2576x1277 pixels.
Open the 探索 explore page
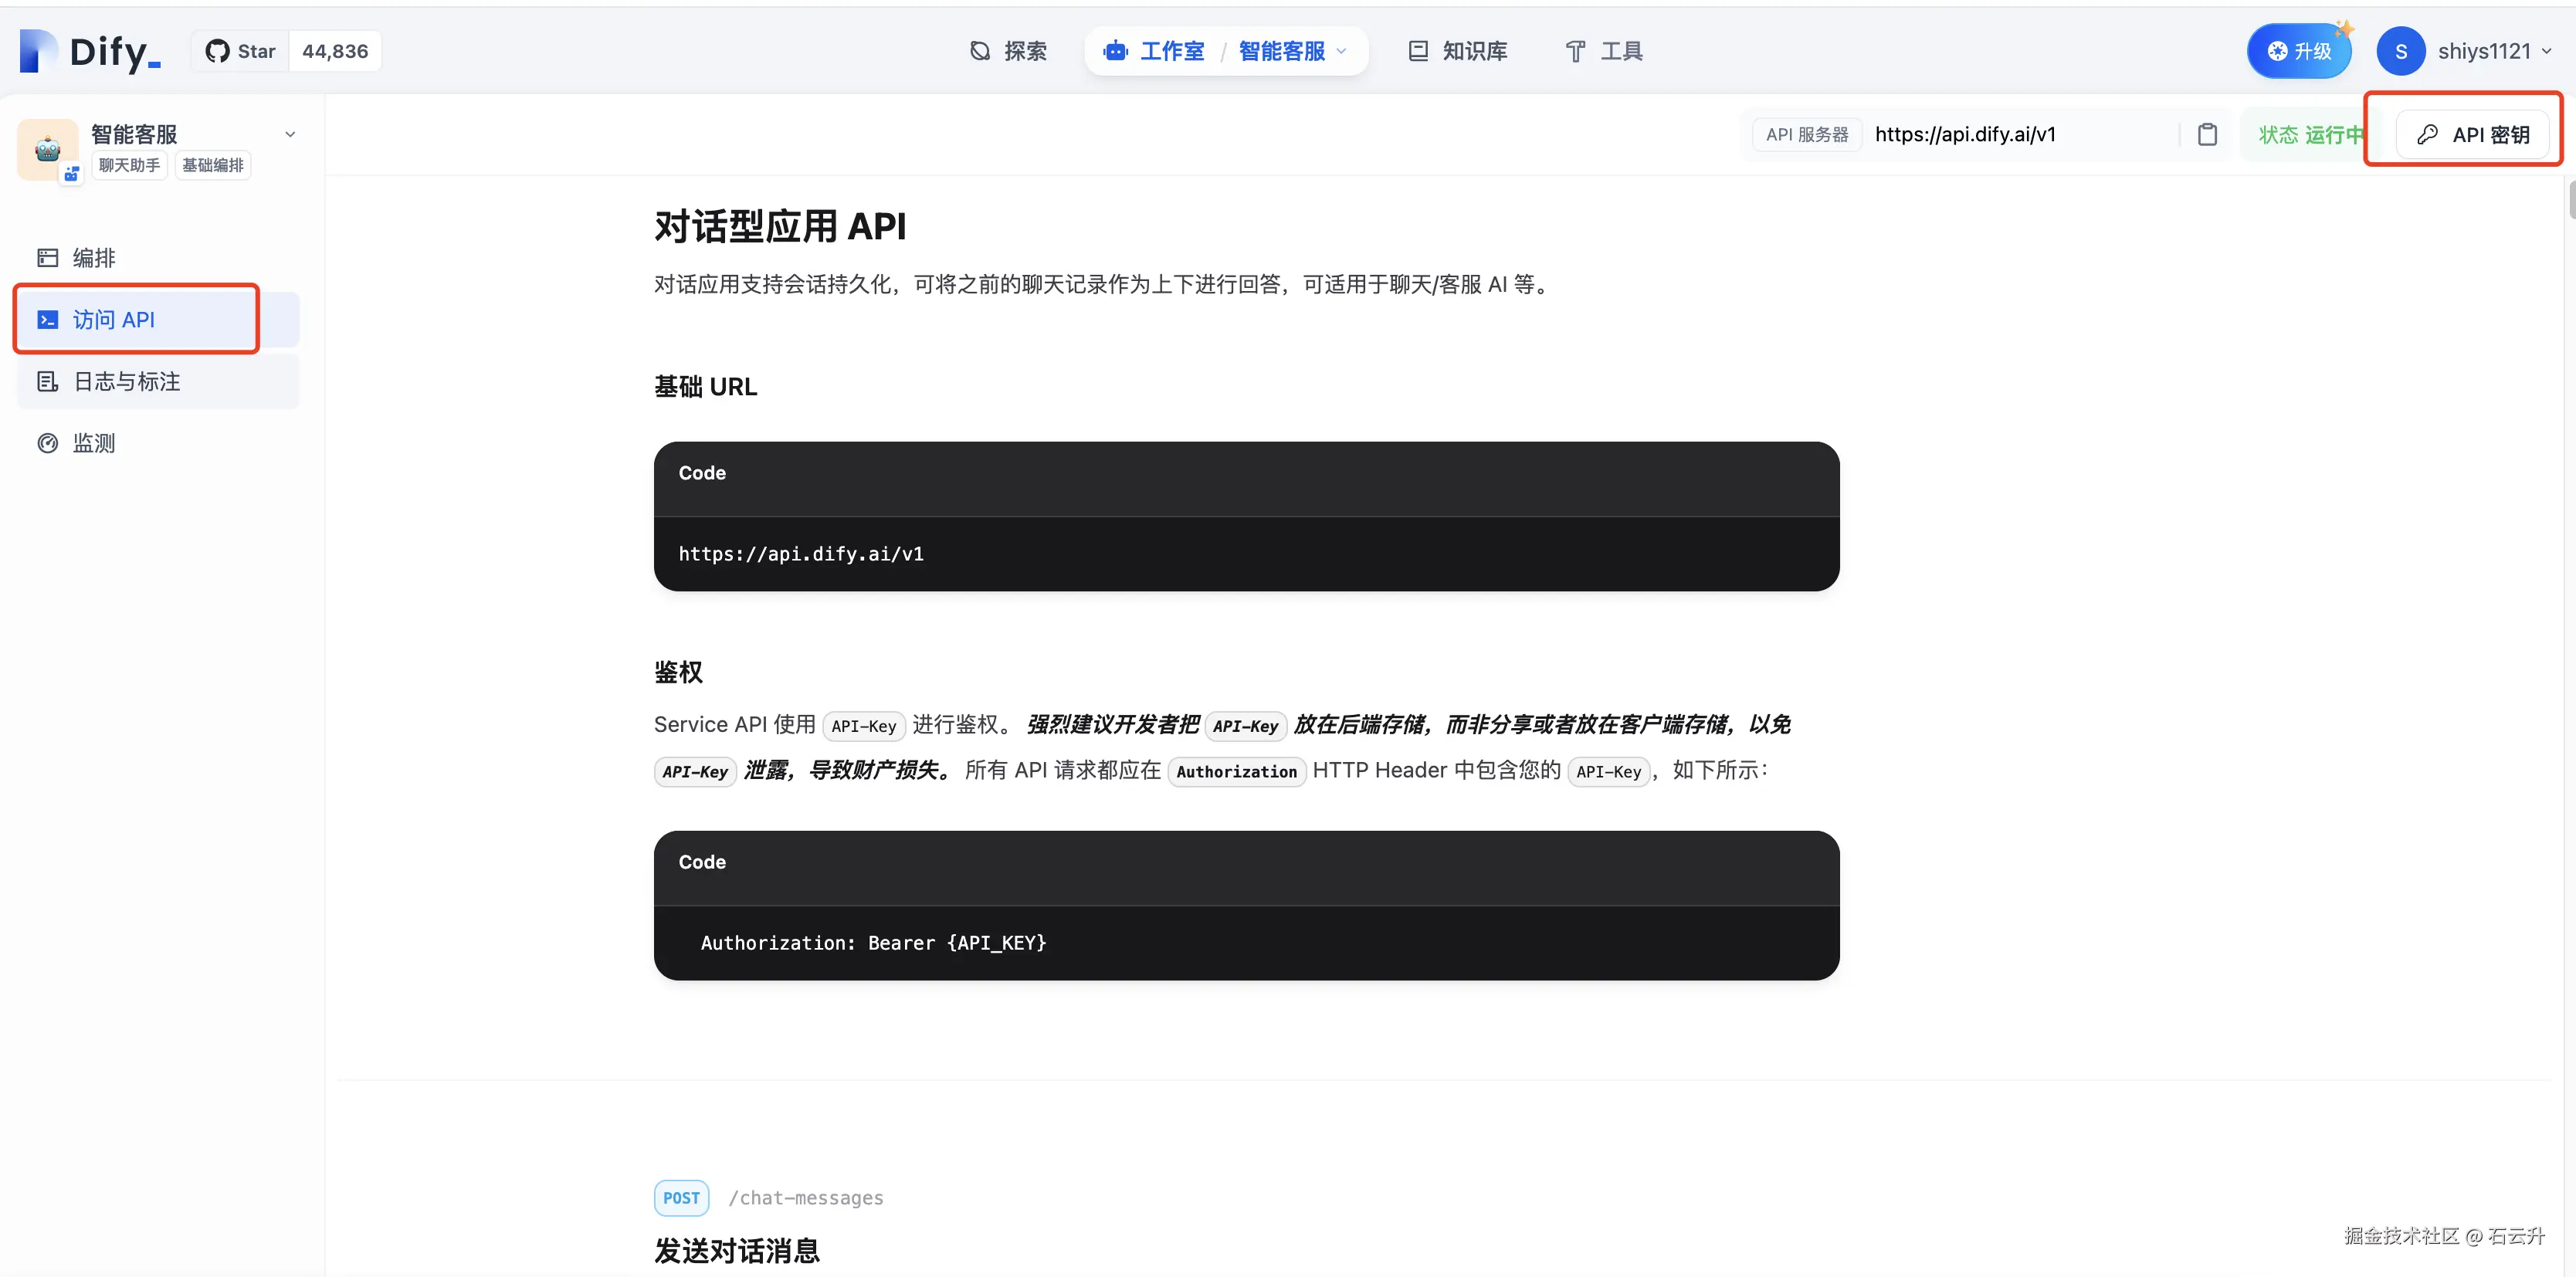[1009, 51]
